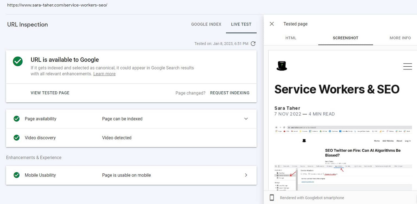The width and height of the screenshot is (417, 204).
Task: Switch to the SCREENSHOT tab
Action: 345,38
